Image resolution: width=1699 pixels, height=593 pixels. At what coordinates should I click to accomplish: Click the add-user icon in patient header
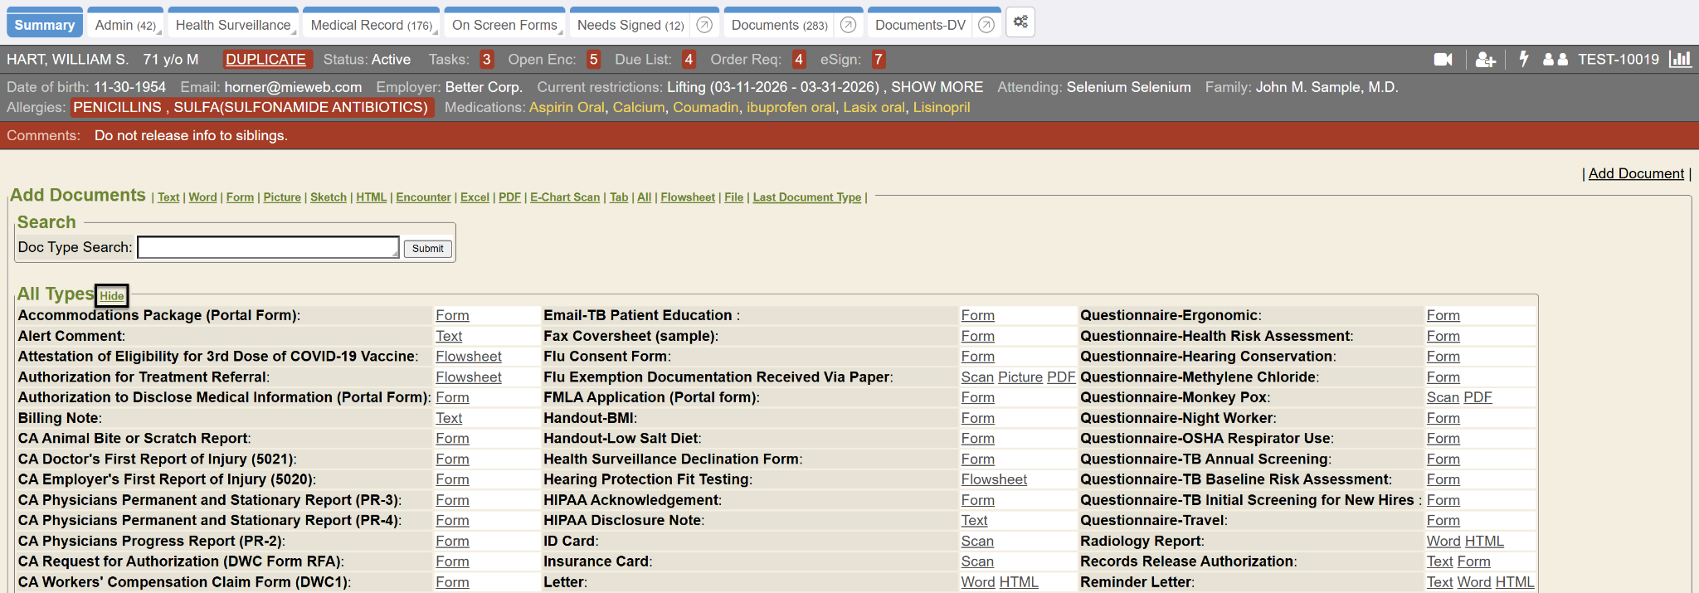coord(1485,60)
